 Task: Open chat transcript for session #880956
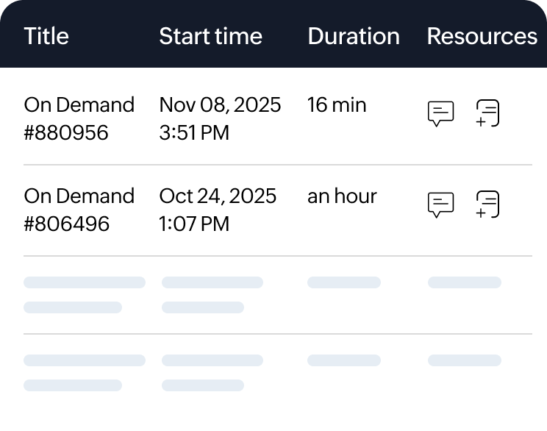[440, 114]
